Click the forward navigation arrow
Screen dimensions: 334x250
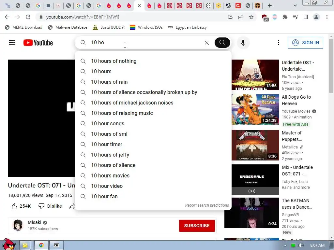point(18,17)
